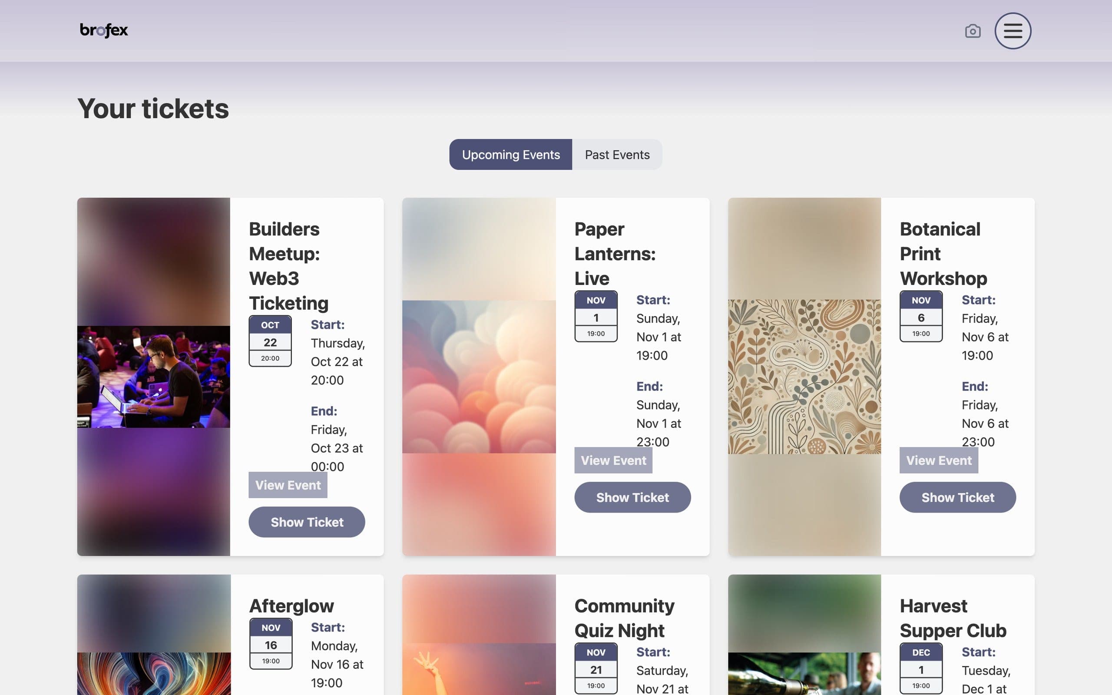The width and height of the screenshot is (1112, 695).
Task: Click the Nov 21 calendar badge
Action: coord(596,669)
